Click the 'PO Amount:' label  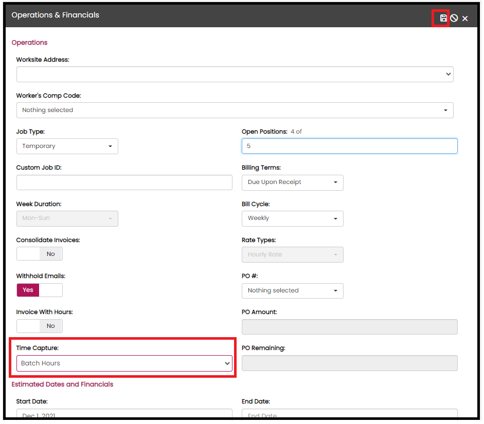[259, 312]
